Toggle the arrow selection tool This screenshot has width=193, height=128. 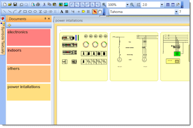[95, 12]
